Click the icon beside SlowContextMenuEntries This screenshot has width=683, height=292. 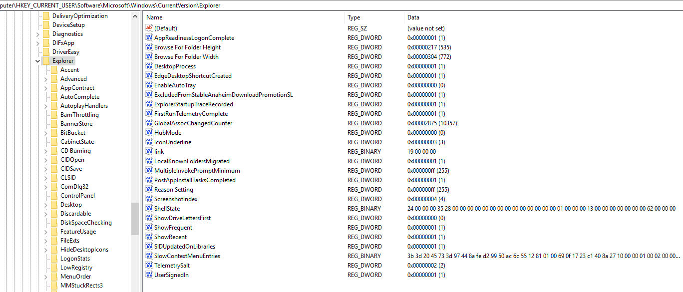click(149, 256)
